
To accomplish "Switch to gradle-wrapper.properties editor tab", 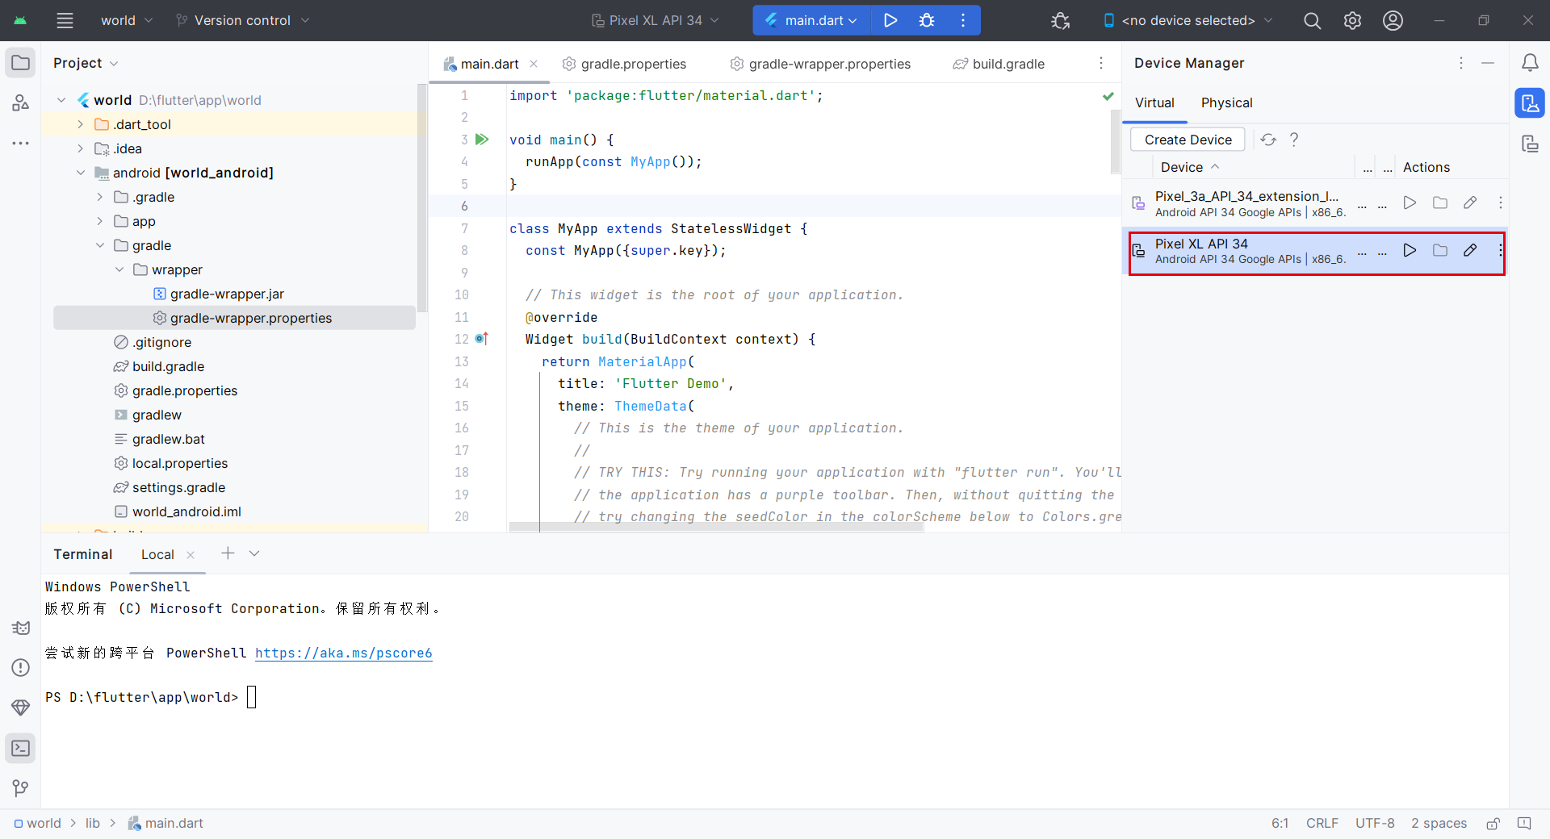I will (820, 64).
